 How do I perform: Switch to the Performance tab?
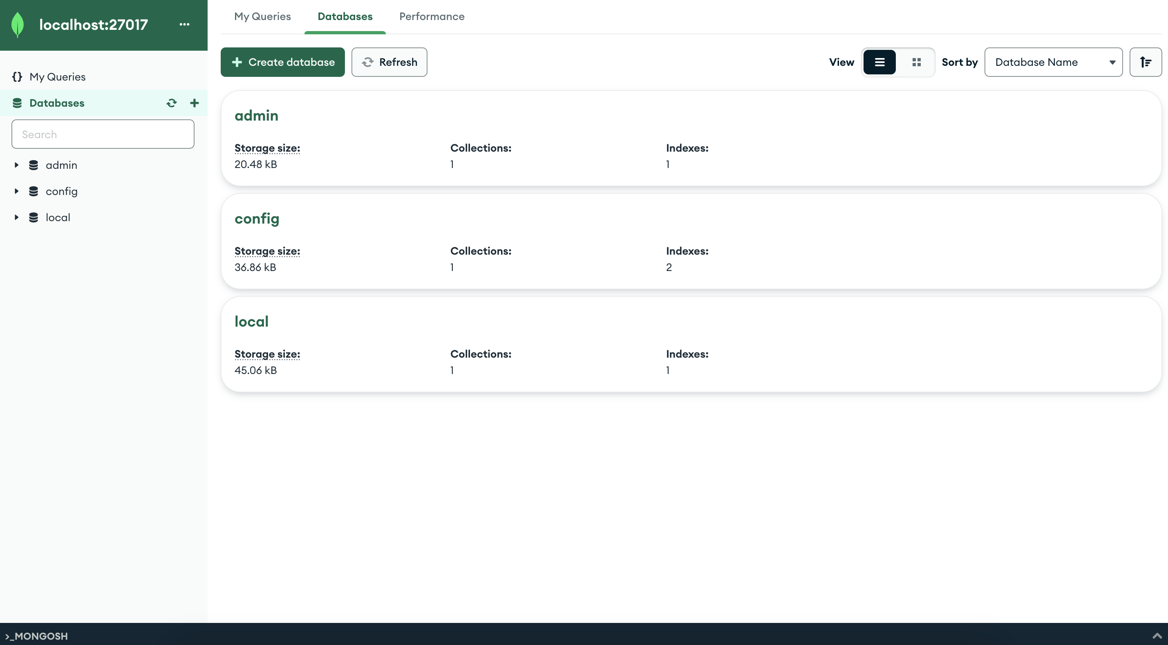point(432,16)
